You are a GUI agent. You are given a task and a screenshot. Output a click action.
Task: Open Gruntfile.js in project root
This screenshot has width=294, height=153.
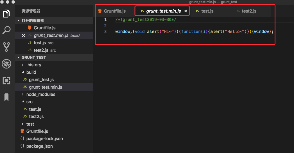click(54, 131)
